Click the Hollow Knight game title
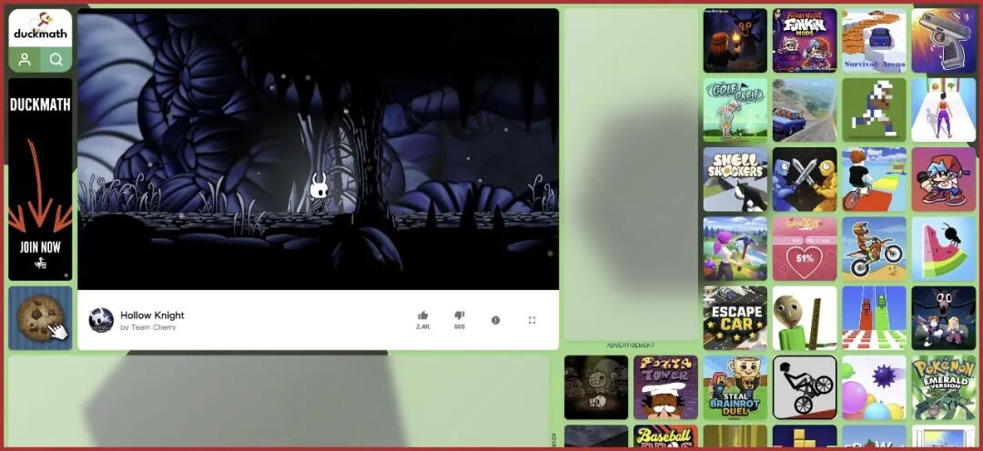 152,316
